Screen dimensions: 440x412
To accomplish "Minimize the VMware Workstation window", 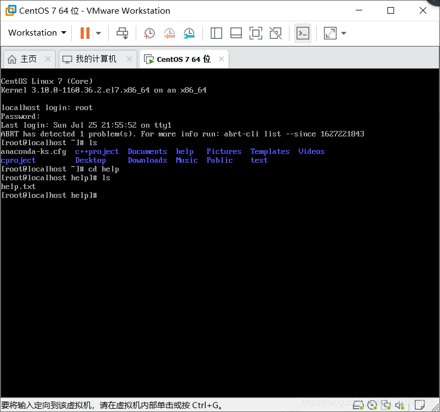I will [359, 10].
